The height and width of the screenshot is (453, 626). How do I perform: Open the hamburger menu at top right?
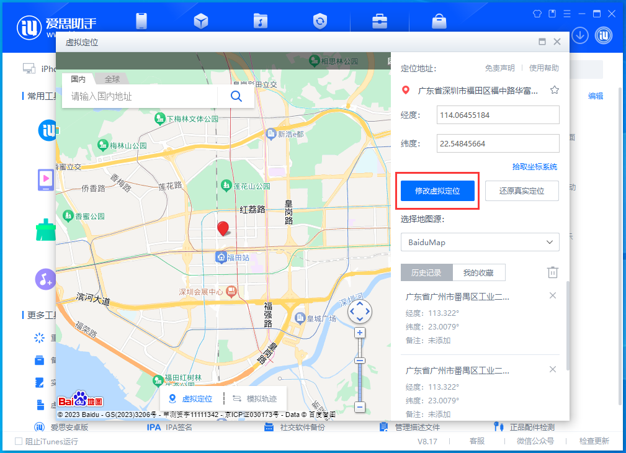click(568, 12)
